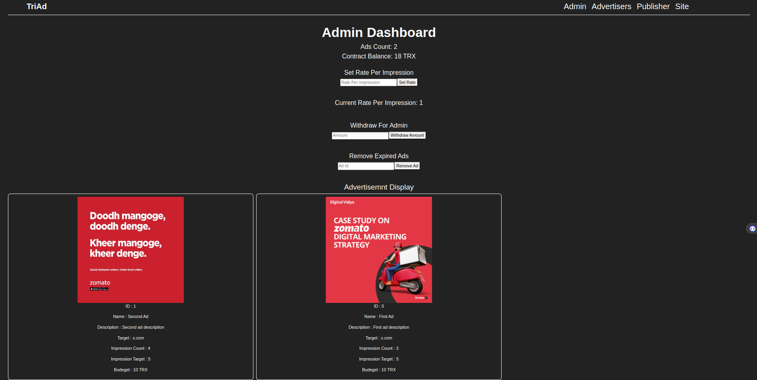757x380 pixels.
Task: Click Second Ad's 'Impression Target : 5' text
Action: click(x=130, y=359)
